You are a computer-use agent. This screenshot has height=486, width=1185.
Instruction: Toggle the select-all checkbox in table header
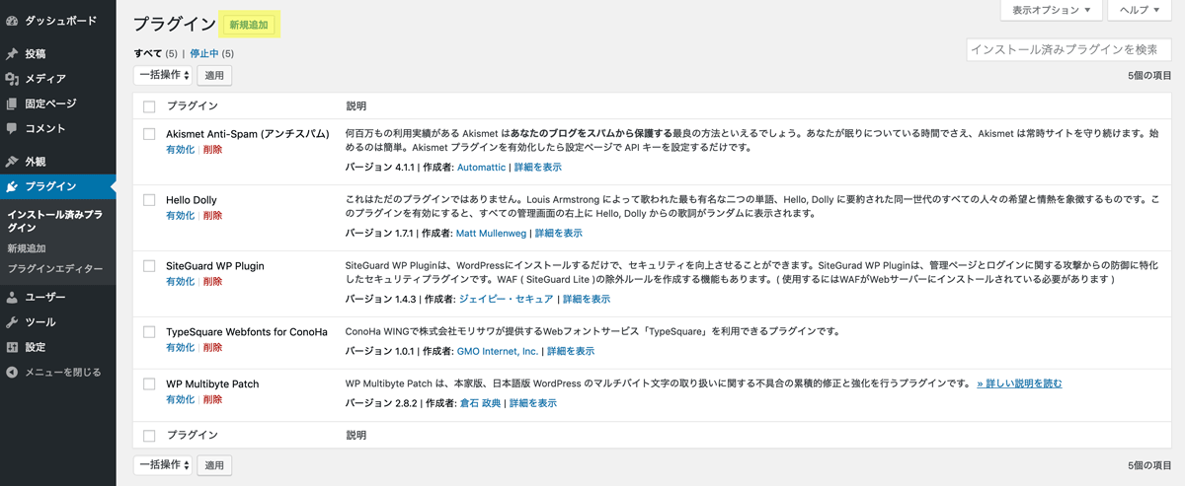click(149, 106)
